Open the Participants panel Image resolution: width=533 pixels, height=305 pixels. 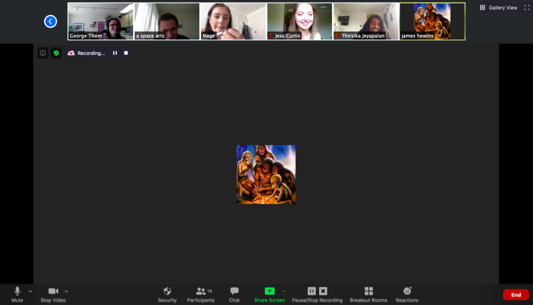pyautogui.click(x=200, y=294)
